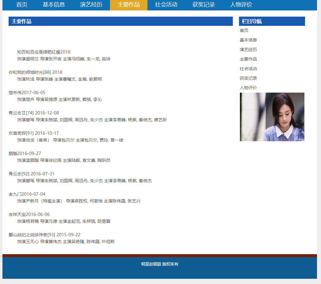Click cast line 饰演盛明兰 导演张开宙

tap(64, 59)
